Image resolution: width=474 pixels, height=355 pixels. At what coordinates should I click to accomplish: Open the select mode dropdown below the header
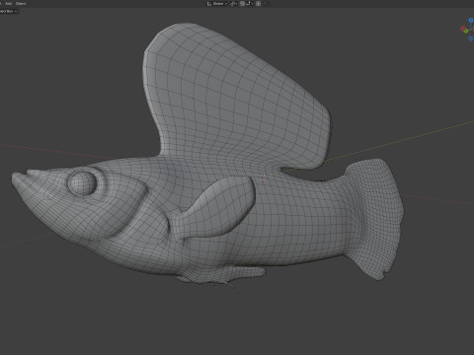click(9, 11)
